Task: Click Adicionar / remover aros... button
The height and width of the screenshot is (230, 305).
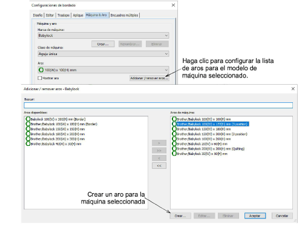Action: (x=149, y=78)
